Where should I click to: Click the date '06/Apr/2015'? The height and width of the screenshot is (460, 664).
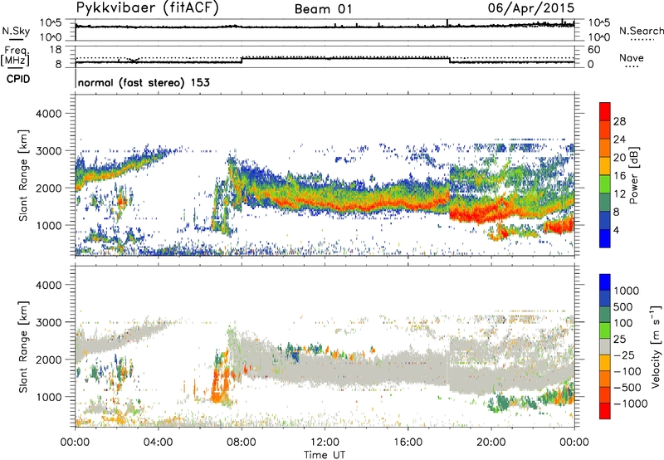(x=531, y=7)
